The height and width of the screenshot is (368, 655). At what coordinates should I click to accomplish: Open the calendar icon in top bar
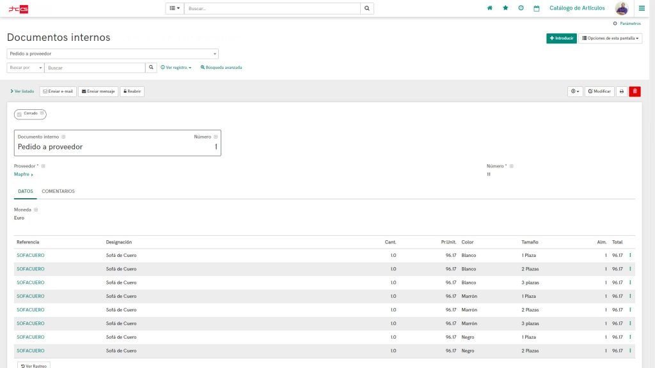[537, 8]
